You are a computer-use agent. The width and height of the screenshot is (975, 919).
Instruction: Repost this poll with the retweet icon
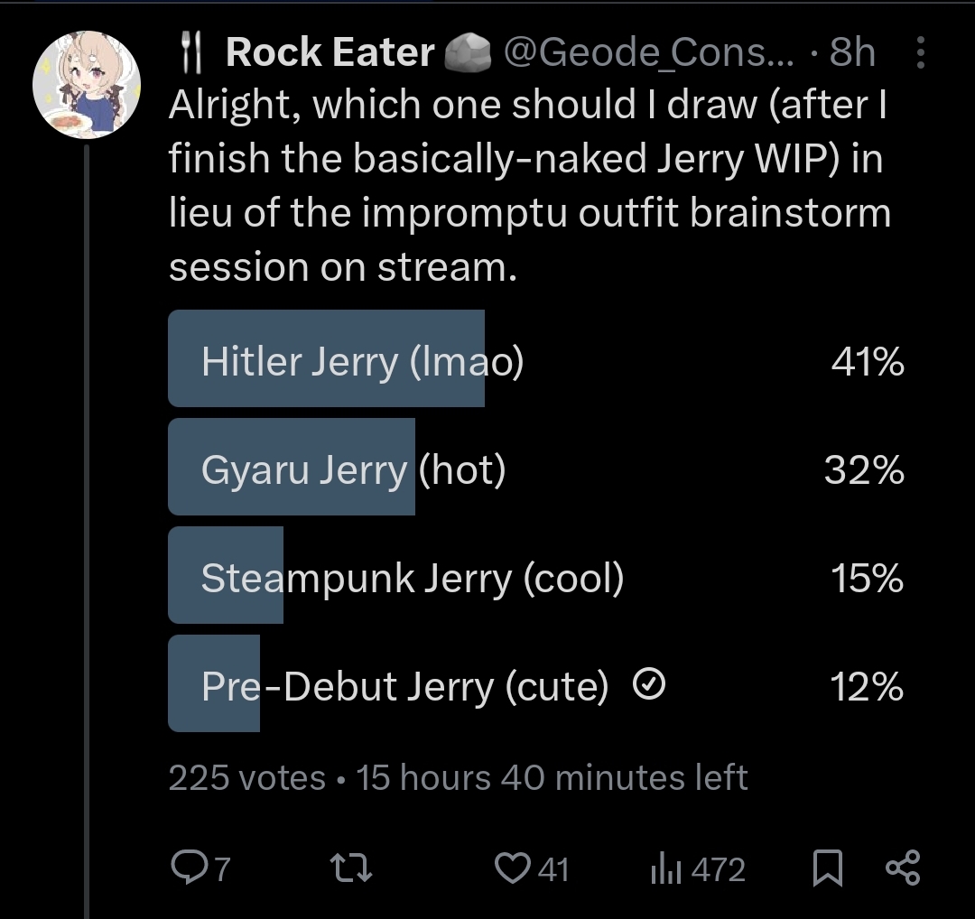349,868
